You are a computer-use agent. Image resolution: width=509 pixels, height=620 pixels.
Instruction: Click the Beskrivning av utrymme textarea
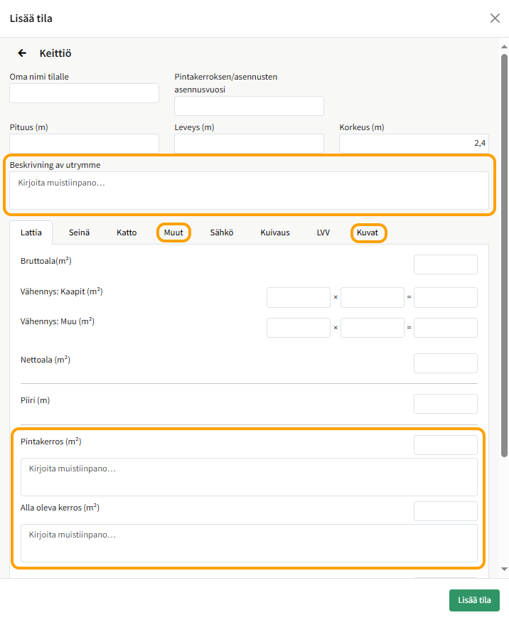(249, 190)
